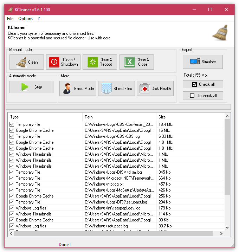Select the Google Chrome Cache 256 Kb row label
239x252 pixels.
35,196
